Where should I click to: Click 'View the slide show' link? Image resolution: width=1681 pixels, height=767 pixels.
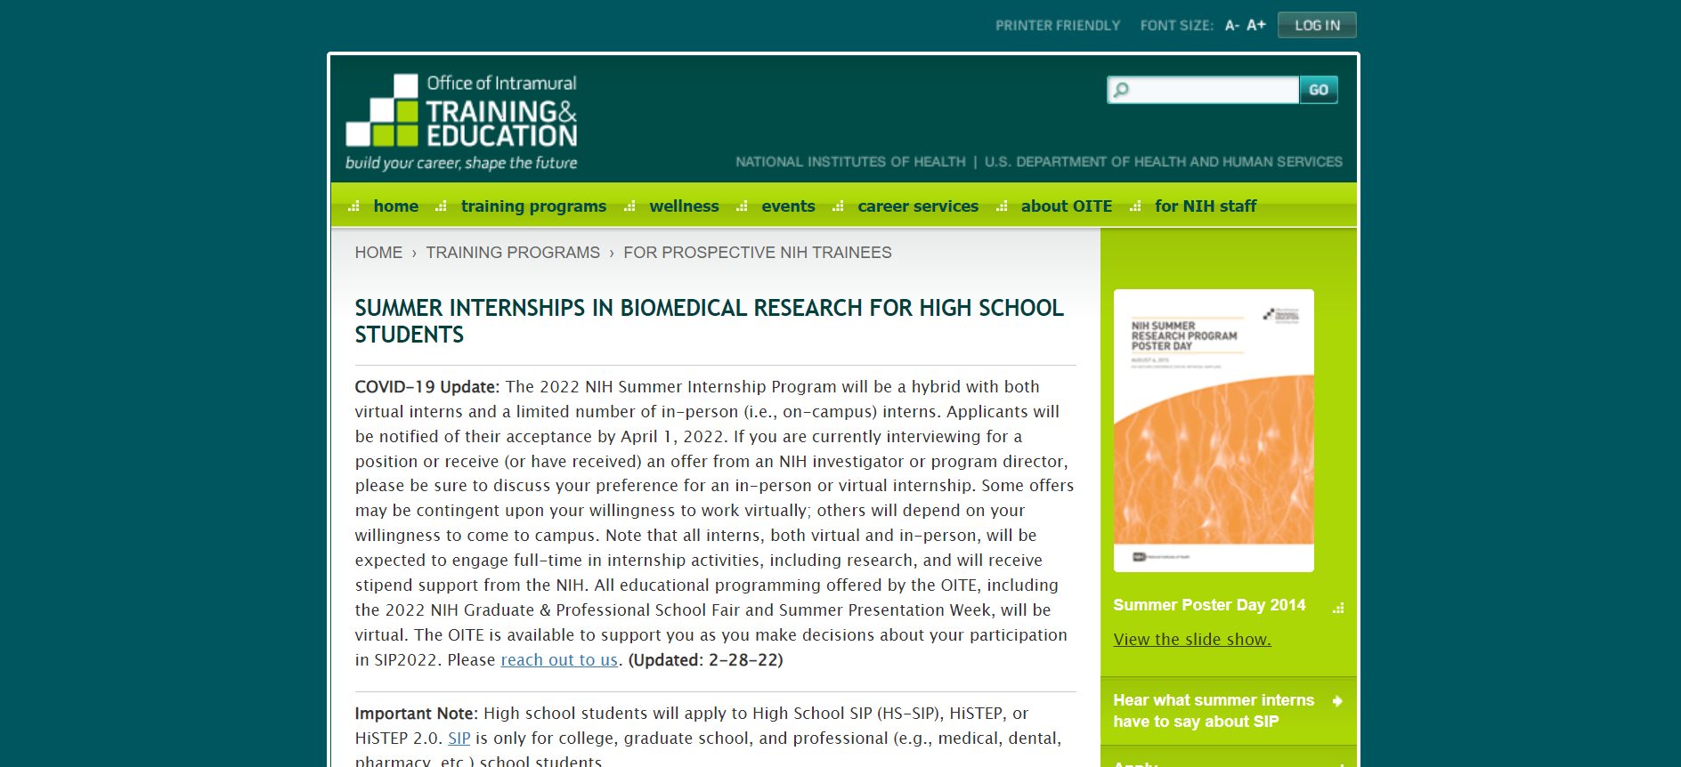[x=1191, y=640]
